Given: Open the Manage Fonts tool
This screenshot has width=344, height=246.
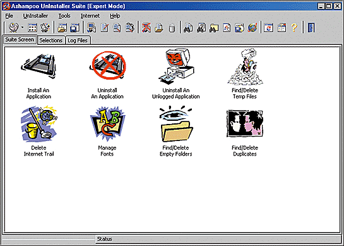Looking at the screenshot, I should (107, 132).
